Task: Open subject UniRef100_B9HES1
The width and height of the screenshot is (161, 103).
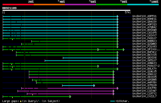Action: (144, 19)
